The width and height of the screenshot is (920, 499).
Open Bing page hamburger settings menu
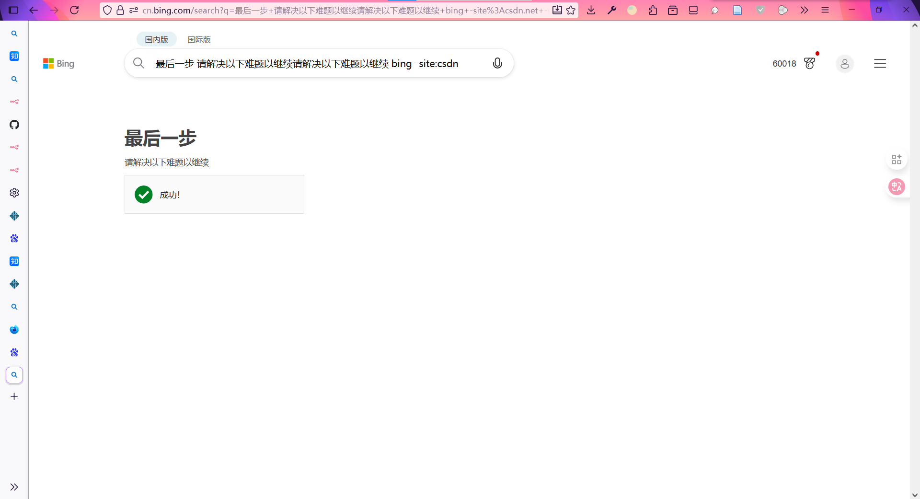coord(880,63)
